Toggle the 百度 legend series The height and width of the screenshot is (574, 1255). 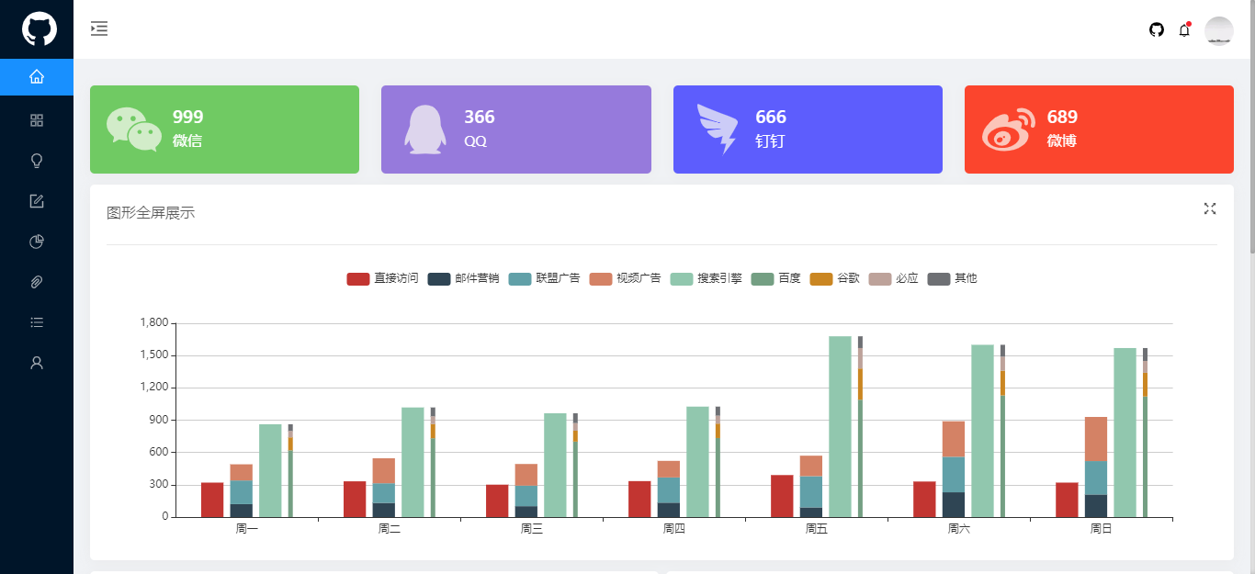[776, 278]
